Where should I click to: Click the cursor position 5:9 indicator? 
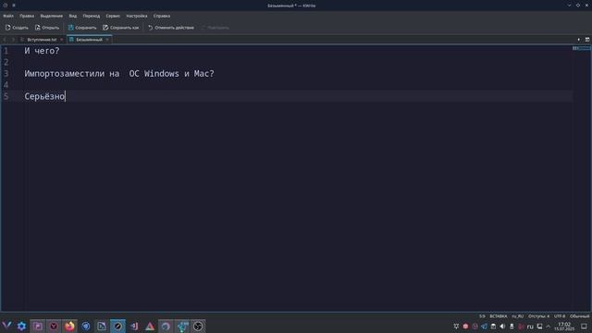tap(482, 316)
